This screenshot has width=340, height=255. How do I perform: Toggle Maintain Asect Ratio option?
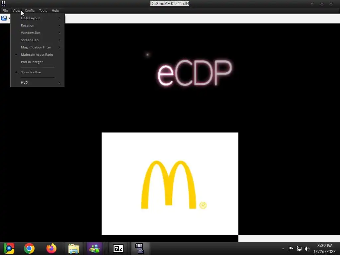[x=37, y=55]
